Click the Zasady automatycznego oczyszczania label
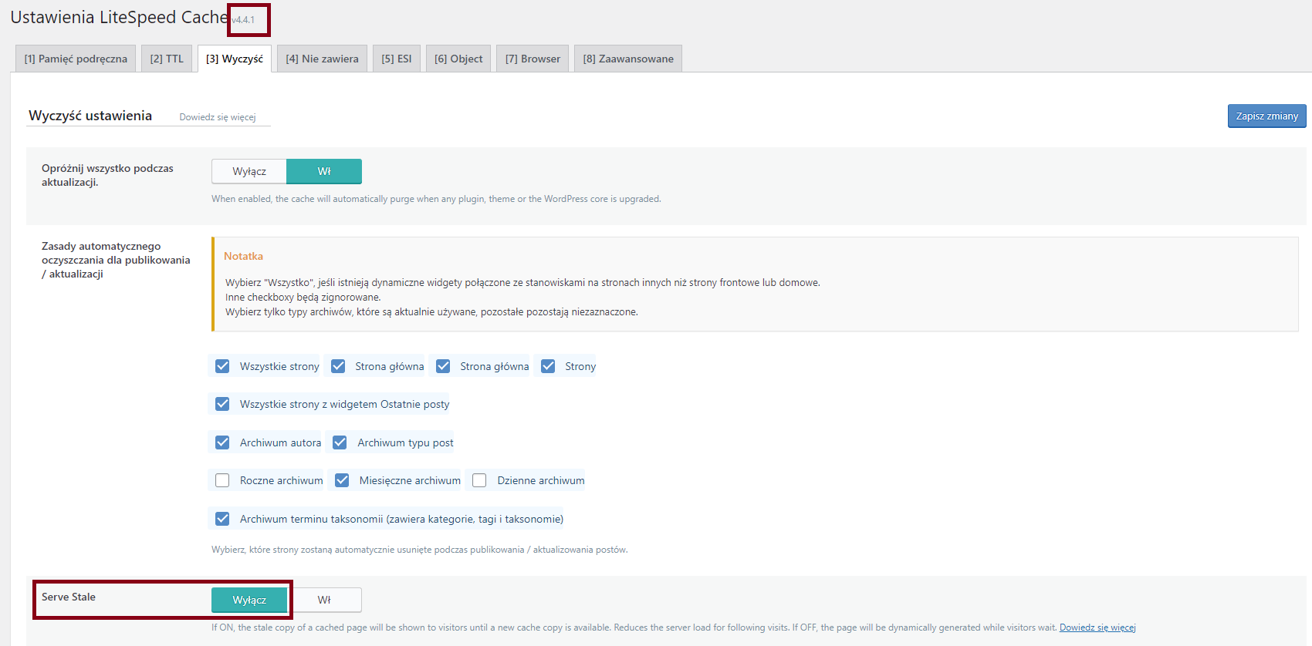The image size is (1312, 646). point(116,260)
